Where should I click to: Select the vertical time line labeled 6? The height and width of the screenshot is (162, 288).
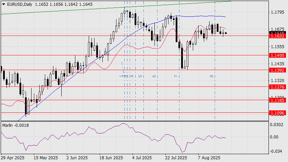tap(158, 60)
